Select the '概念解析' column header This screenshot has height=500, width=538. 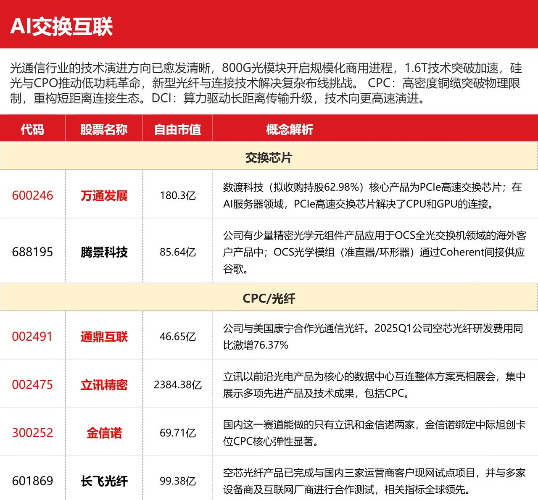(x=290, y=129)
